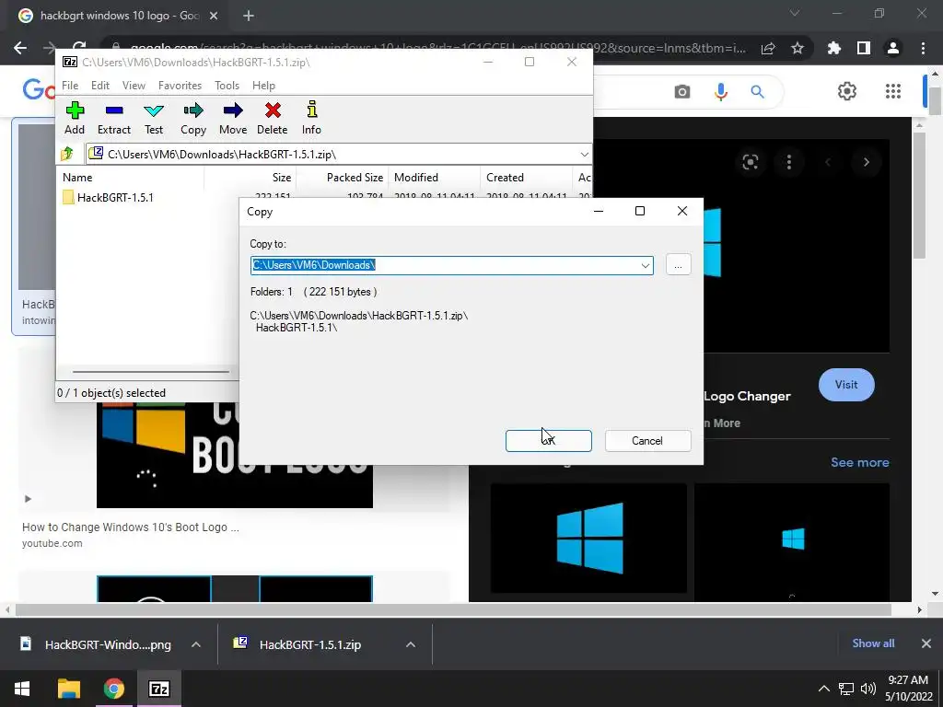Viewport: 943px width, 707px height.
Task: Switch to Chrome from the taskbar
Action: (x=113, y=689)
